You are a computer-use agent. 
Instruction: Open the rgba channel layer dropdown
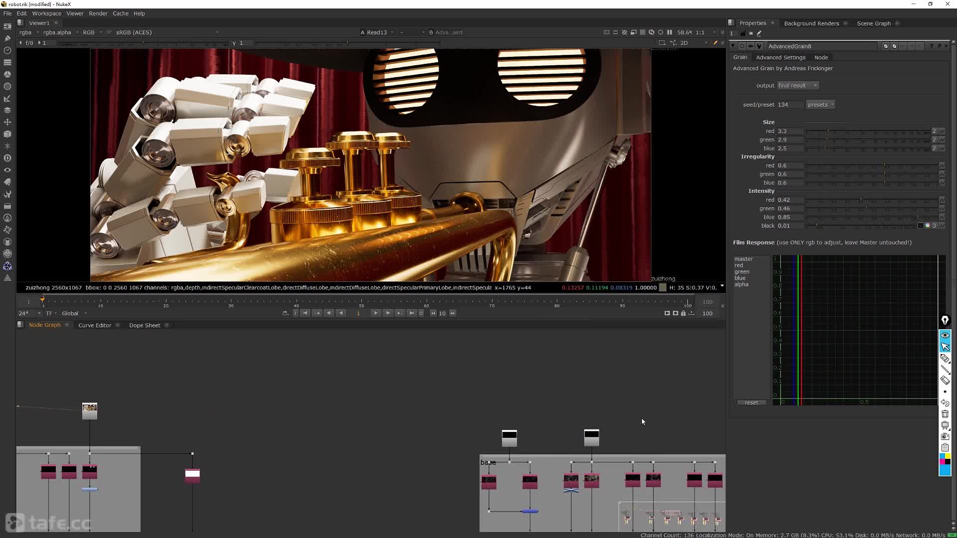click(29, 32)
